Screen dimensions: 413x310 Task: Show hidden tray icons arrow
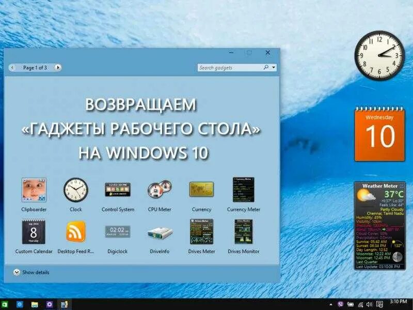[x=331, y=304]
